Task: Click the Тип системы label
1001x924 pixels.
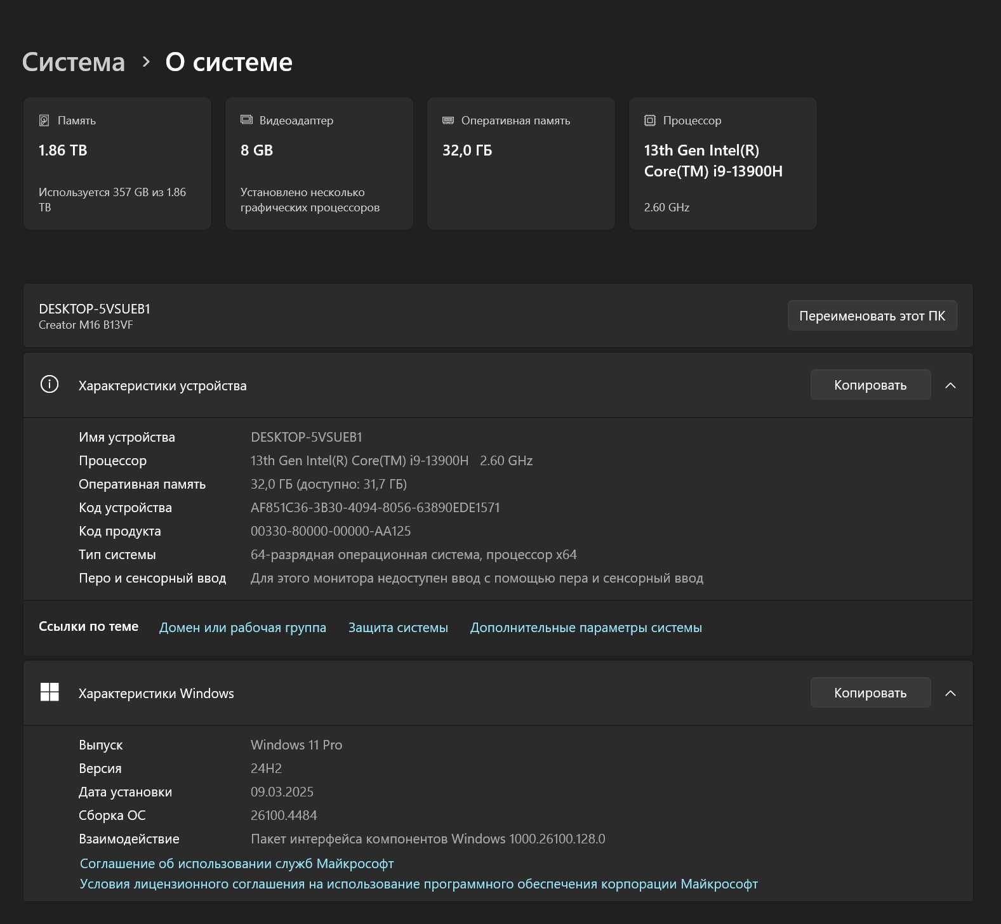Action: point(117,555)
